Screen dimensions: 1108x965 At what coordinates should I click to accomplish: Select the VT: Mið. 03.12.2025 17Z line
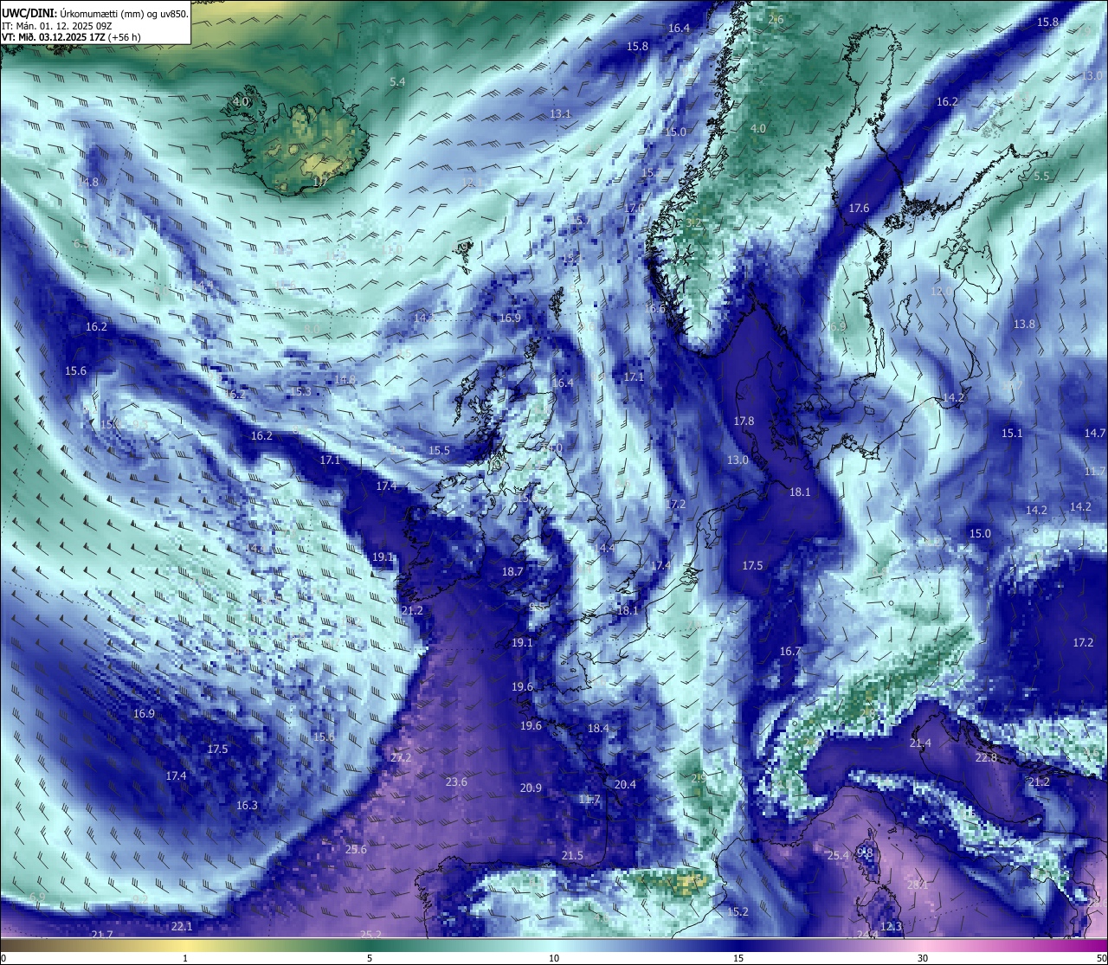coord(71,37)
